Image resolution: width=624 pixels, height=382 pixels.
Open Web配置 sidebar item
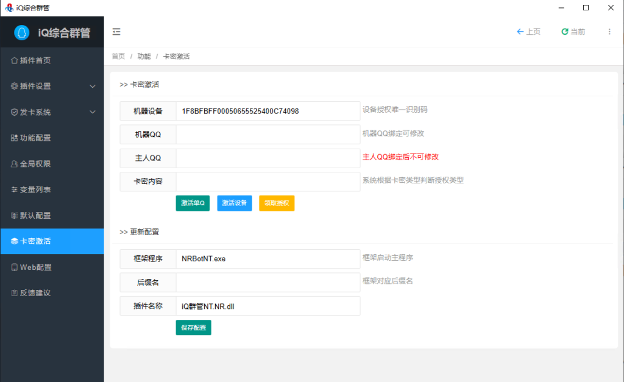[52, 267]
